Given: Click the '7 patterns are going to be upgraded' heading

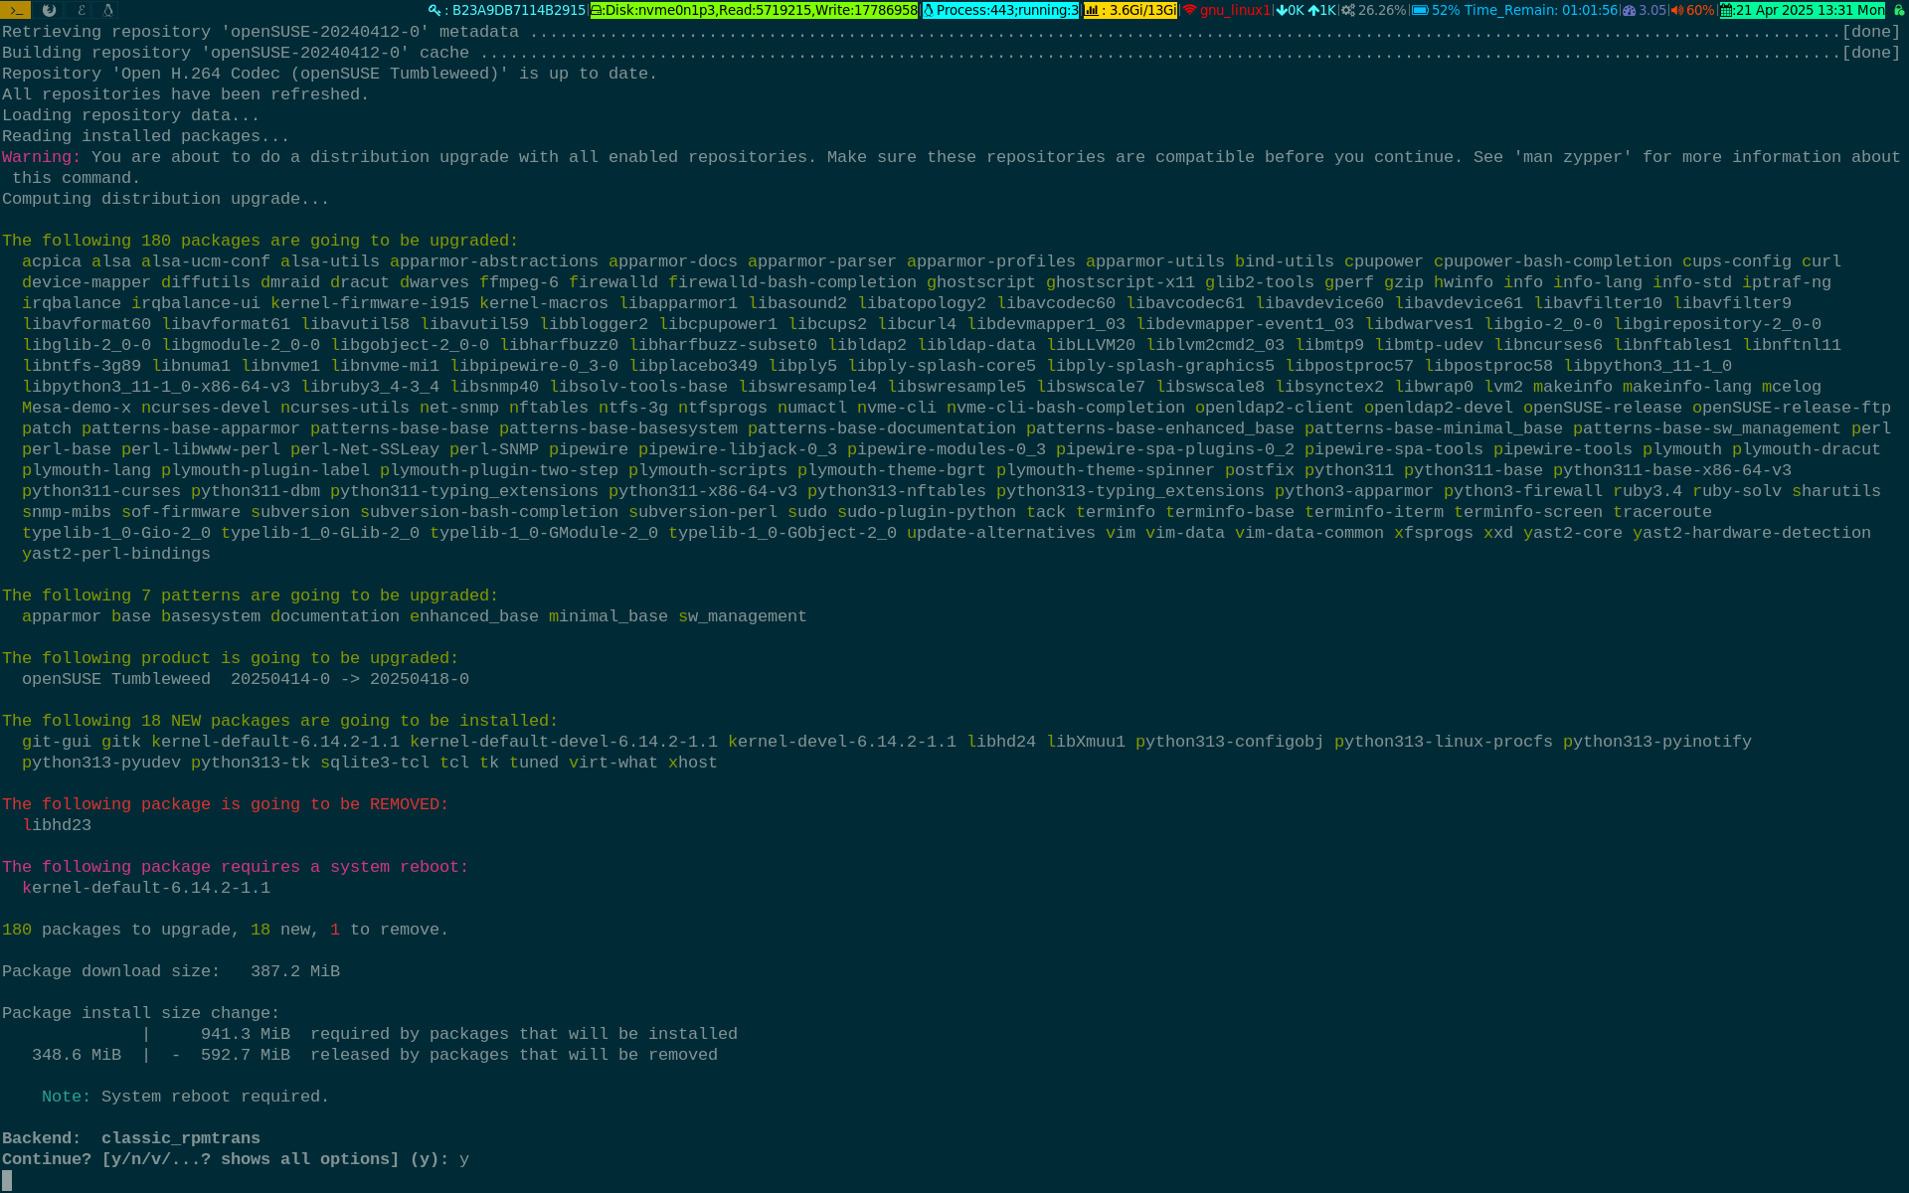Looking at the screenshot, I should 251,596.
